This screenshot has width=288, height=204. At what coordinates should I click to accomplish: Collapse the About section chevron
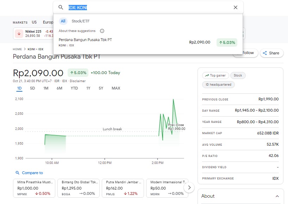point(277,196)
